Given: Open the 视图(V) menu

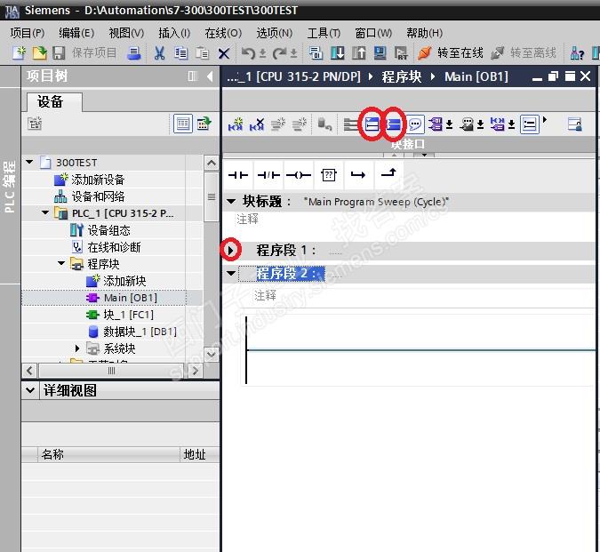Looking at the screenshot, I should [126, 33].
